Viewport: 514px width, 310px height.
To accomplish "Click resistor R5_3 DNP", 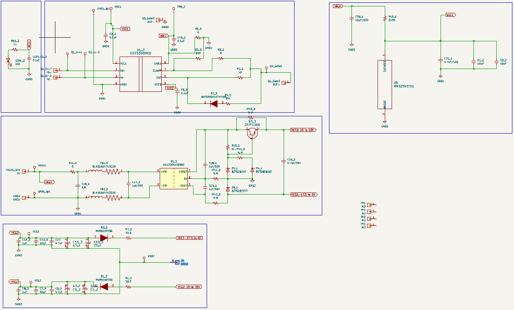I will point(198,59).
